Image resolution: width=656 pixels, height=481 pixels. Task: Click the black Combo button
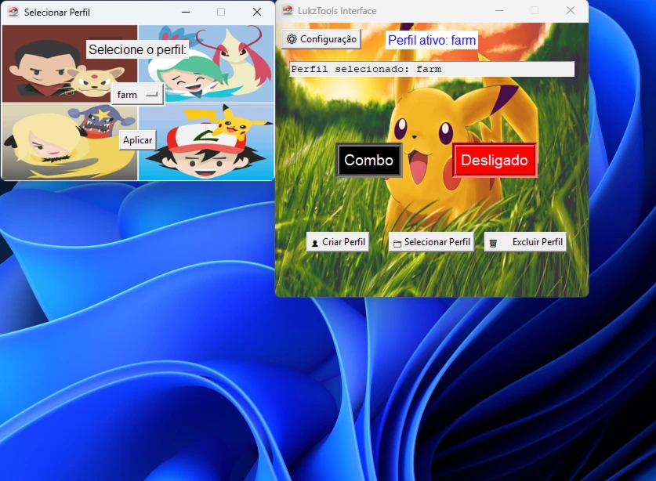point(369,160)
